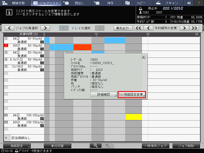
Task: Click the トレイ用紙設定変更 button
Action: (132, 95)
